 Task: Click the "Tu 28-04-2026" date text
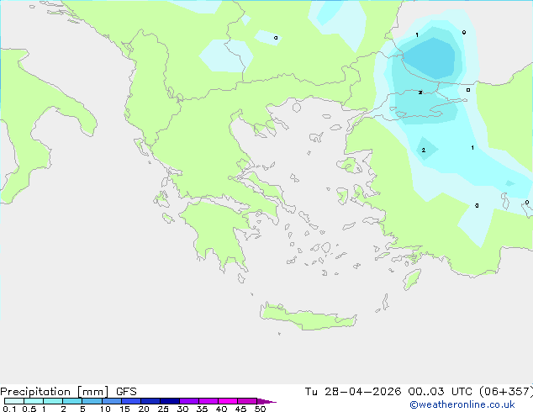353,392
